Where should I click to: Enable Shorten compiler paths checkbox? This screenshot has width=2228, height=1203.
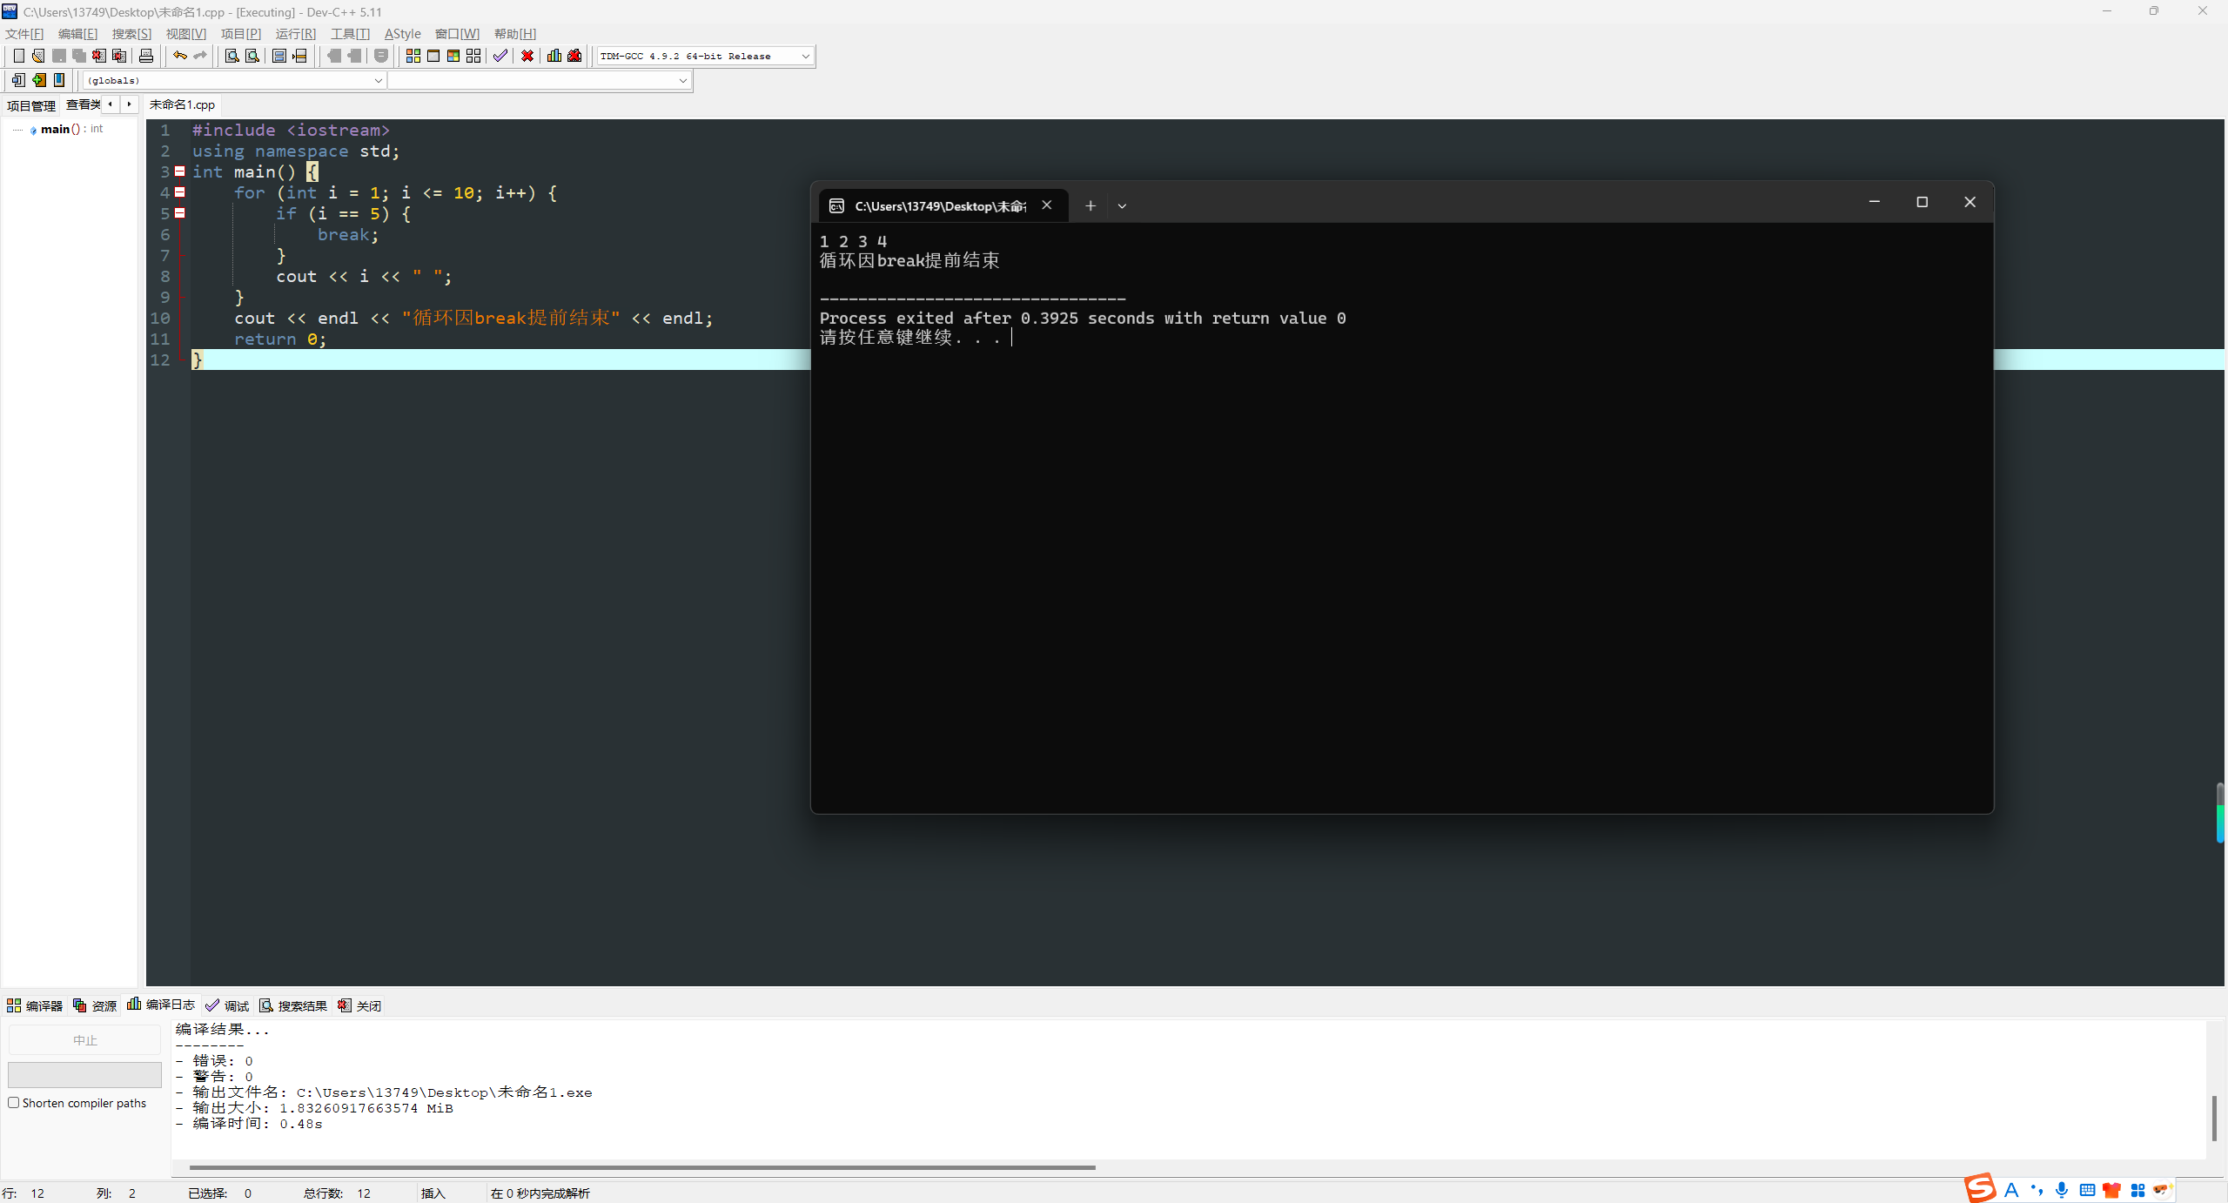click(x=14, y=1103)
